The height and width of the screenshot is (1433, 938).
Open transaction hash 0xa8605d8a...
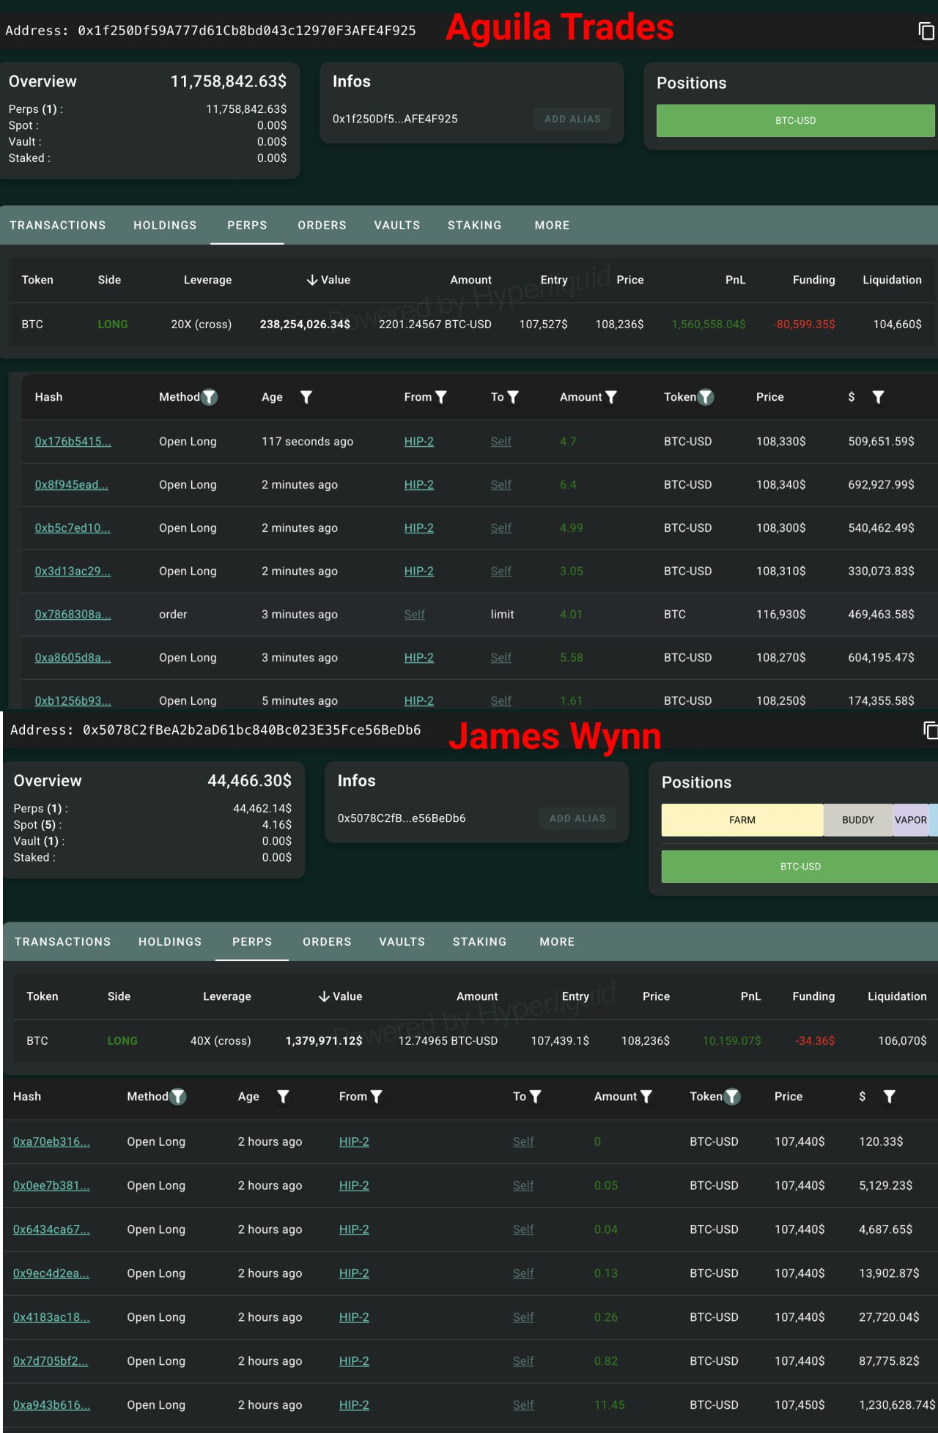pos(73,658)
